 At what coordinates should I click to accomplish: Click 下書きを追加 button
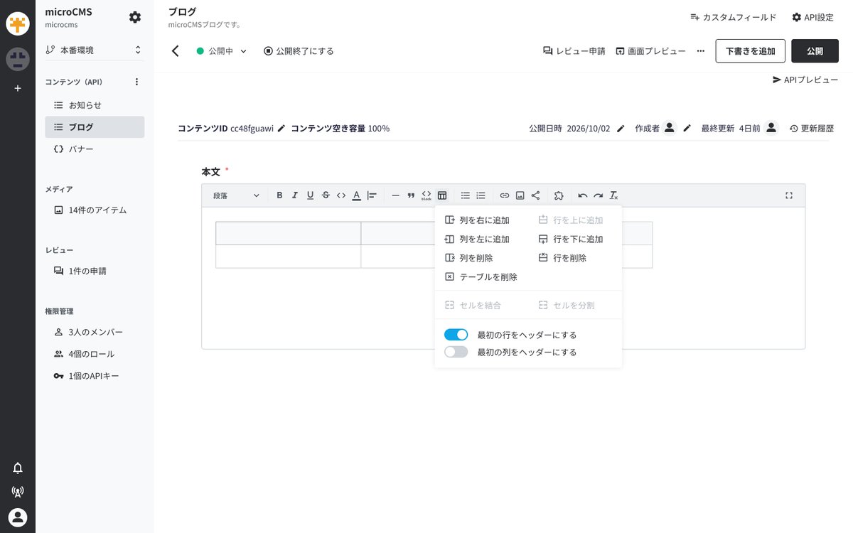tap(751, 51)
